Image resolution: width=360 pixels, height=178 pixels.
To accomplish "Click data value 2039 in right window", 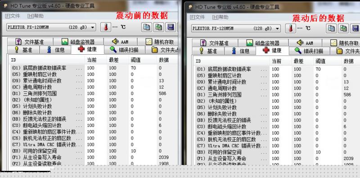I will pos(348,159).
